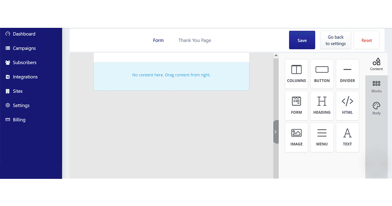
Task: Open Subscribers in the sidebar
Action: [24, 62]
